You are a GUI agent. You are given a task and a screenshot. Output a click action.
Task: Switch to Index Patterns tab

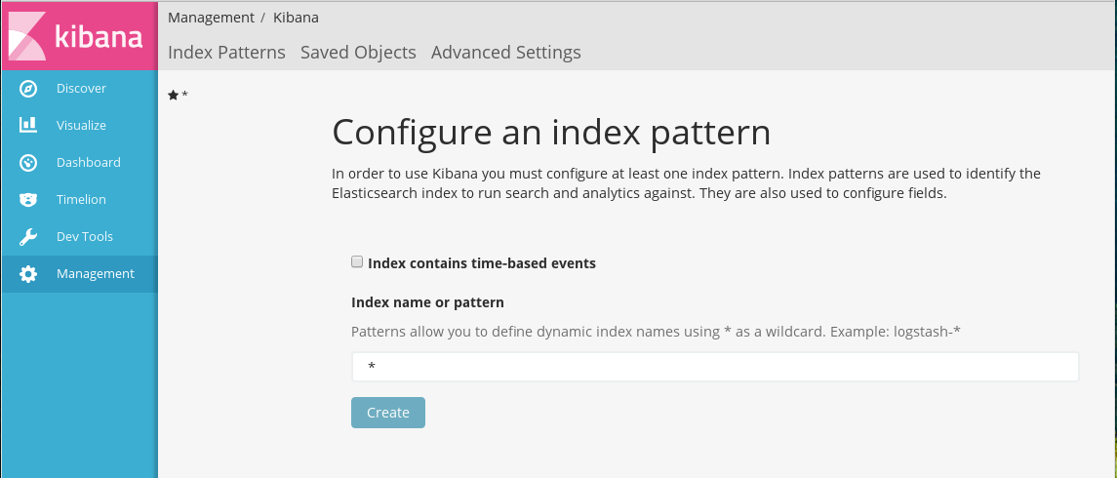226,53
